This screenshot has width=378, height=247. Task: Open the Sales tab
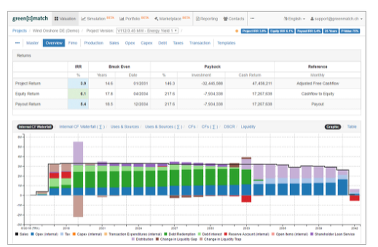coord(114,43)
